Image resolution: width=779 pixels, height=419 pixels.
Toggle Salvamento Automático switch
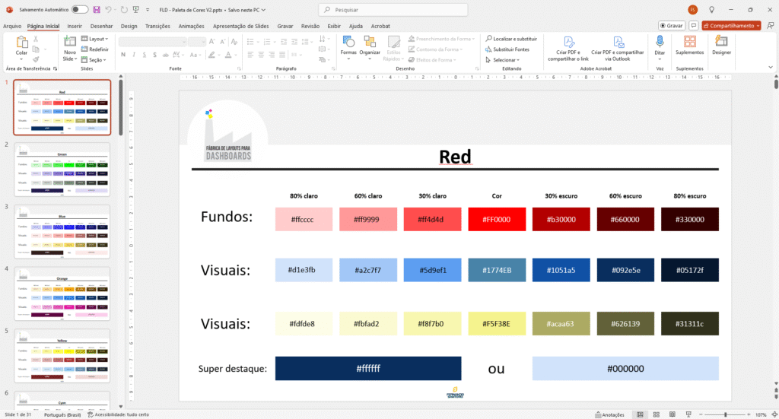pos(79,10)
